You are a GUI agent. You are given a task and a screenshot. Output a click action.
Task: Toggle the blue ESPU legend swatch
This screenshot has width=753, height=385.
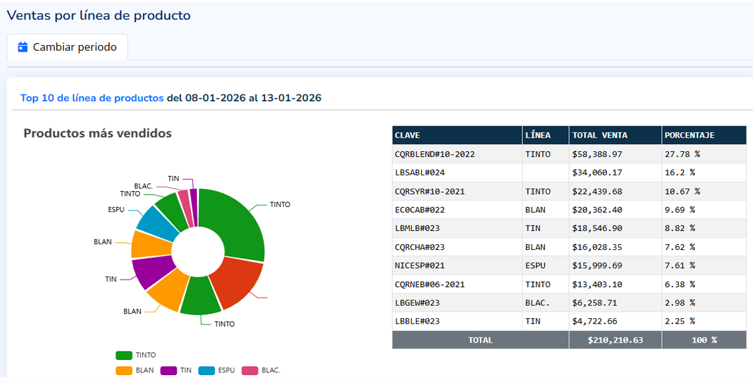coord(206,370)
